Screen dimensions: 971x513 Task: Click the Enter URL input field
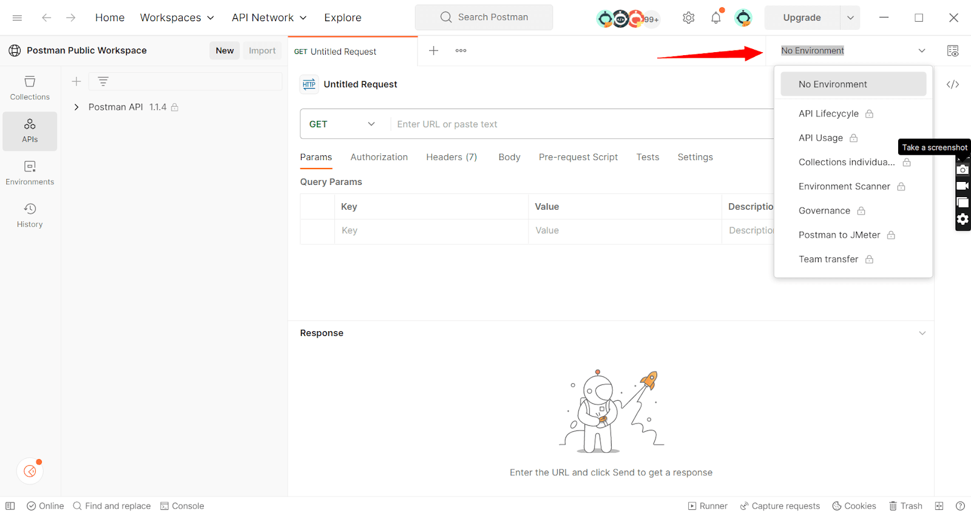pyautogui.click(x=583, y=124)
